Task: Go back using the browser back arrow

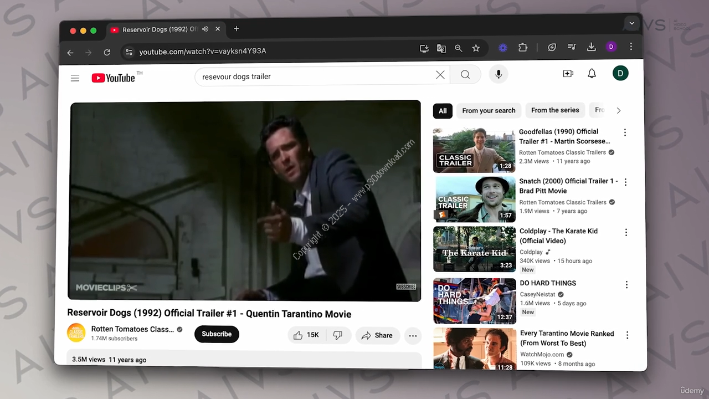Action: (70, 53)
